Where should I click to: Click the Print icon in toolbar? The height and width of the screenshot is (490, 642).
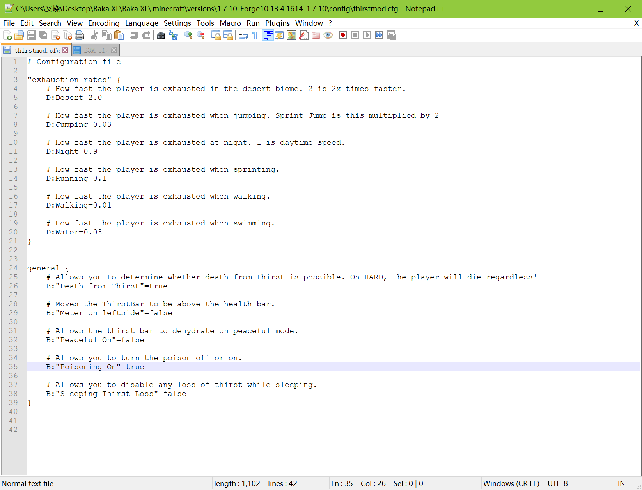(x=80, y=36)
